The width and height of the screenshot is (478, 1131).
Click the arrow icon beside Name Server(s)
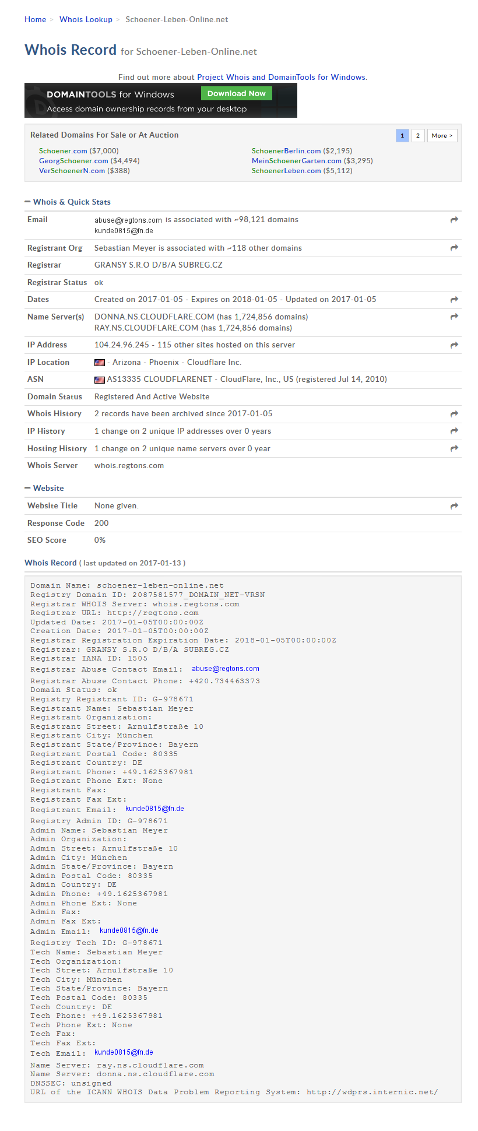pyautogui.click(x=454, y=317)
